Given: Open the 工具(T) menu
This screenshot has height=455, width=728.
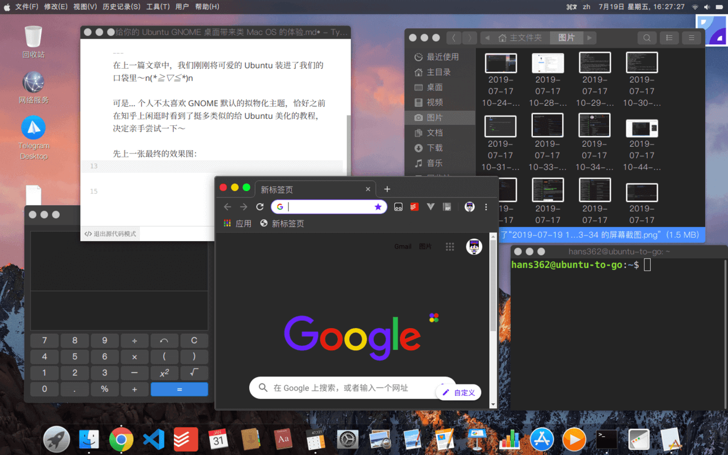Looking at the screenshot, I should [158, 7].
